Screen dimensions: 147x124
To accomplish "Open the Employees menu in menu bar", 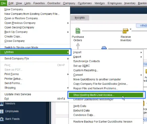I will coord(115,3).
